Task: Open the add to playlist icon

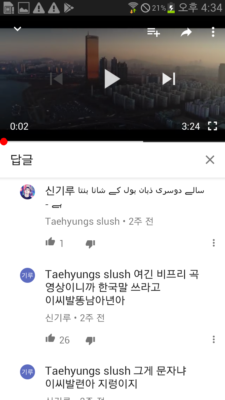Action: pos(154,32)
